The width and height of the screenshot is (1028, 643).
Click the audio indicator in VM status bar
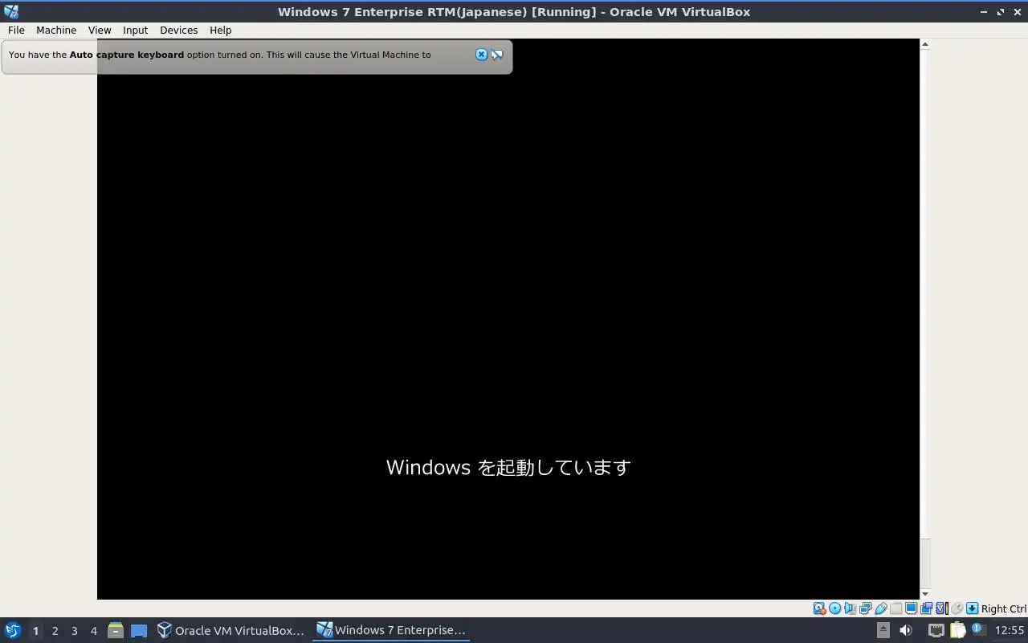coord(850,608)
